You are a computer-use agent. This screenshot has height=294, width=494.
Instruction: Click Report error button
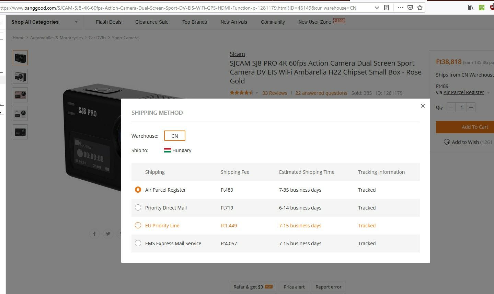(329, 287)
